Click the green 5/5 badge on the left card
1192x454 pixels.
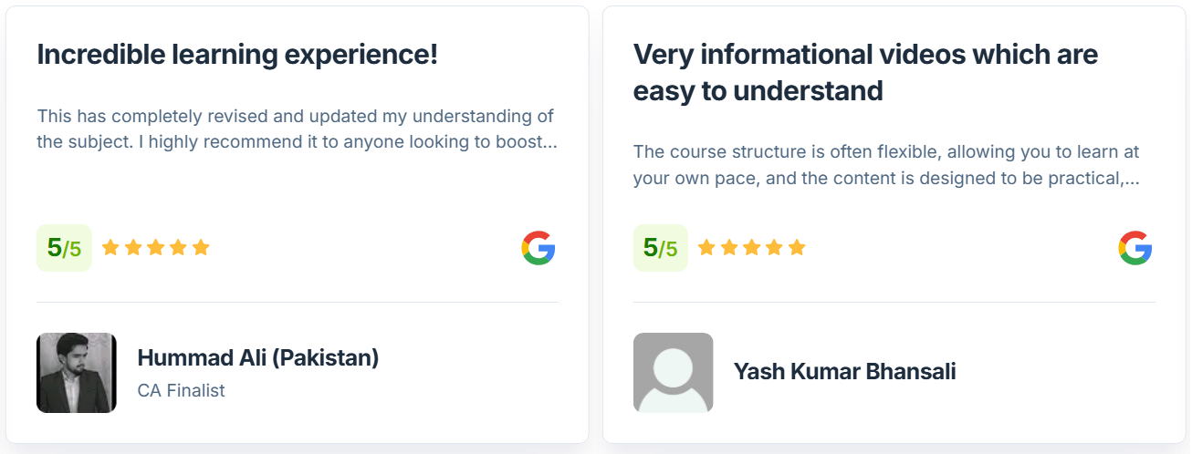click(64, 248)
